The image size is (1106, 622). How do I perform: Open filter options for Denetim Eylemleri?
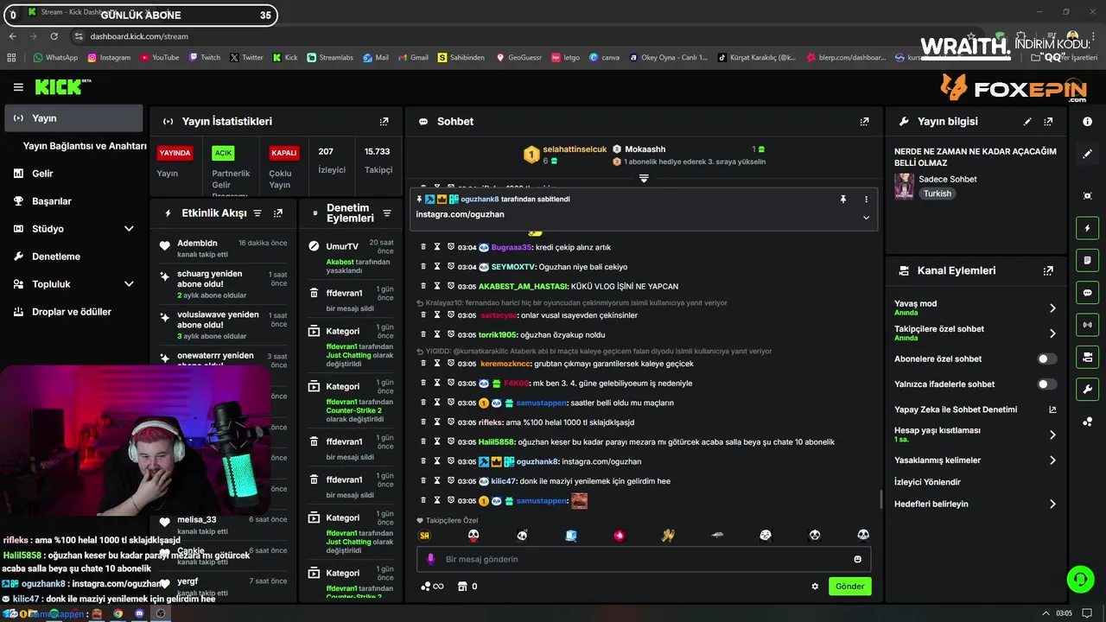click(387, 213)
